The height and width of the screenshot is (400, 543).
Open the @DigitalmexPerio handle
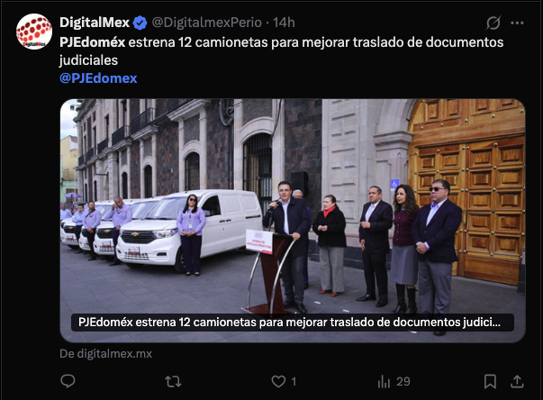click(207, 23)
